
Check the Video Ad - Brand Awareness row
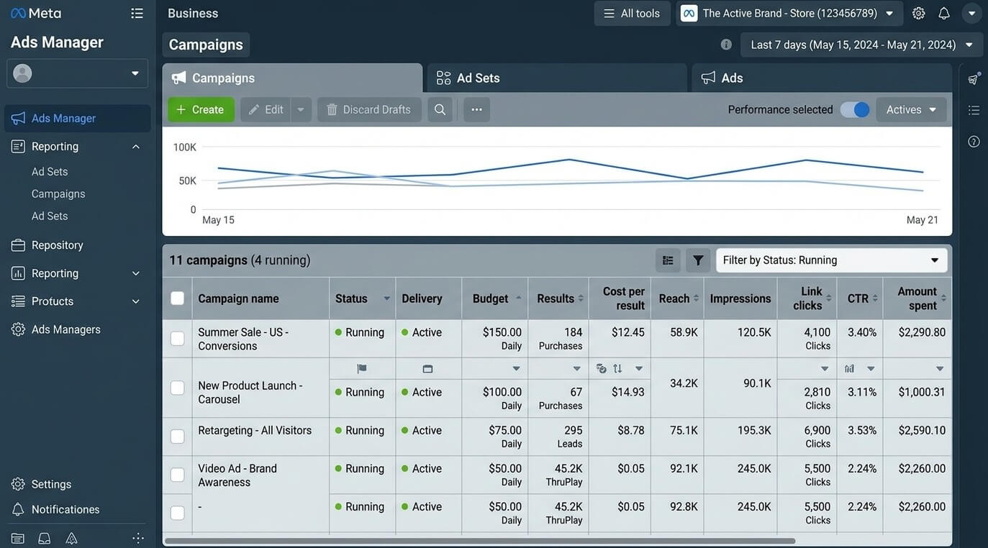[177, 475]
